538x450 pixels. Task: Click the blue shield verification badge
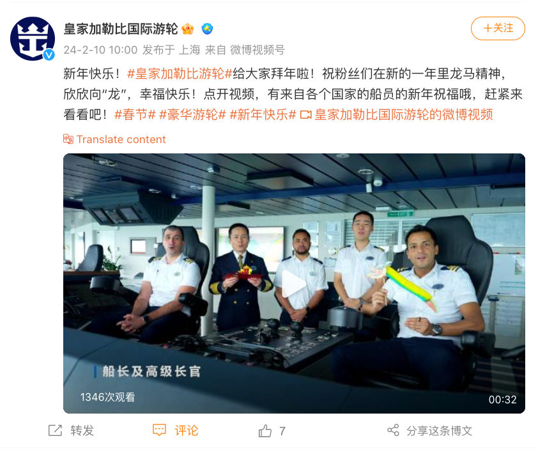pos(207,29)
